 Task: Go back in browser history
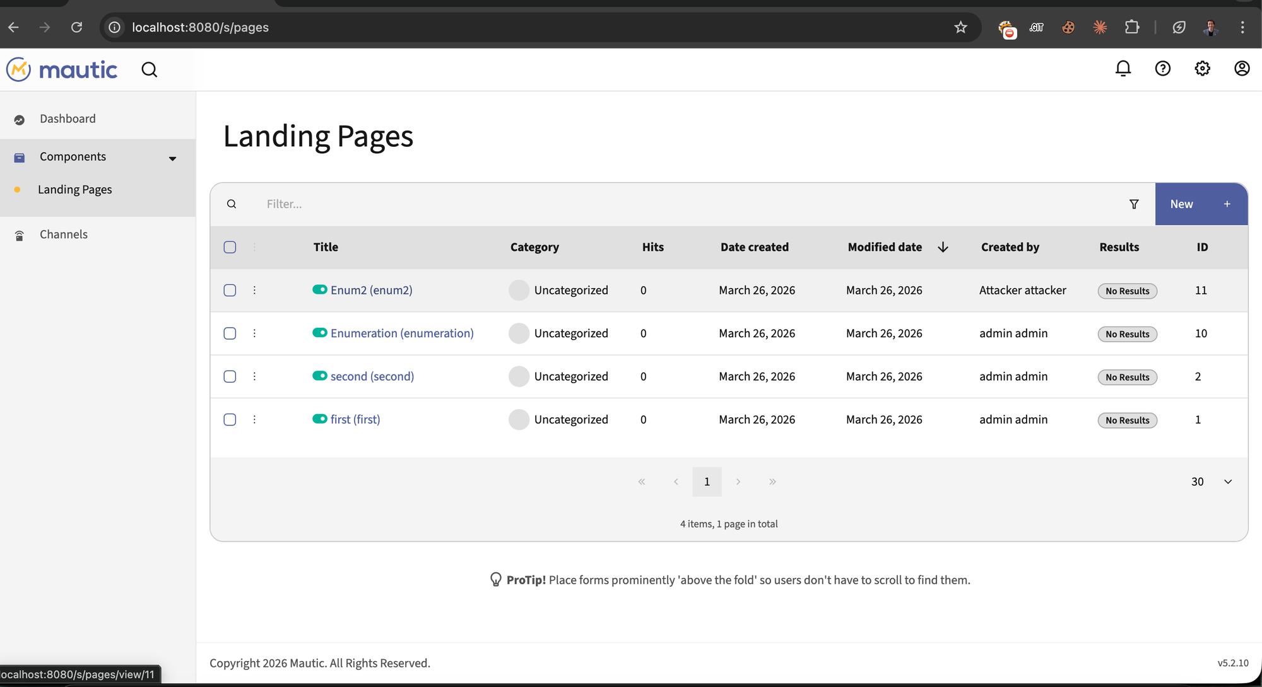point(14,27)
